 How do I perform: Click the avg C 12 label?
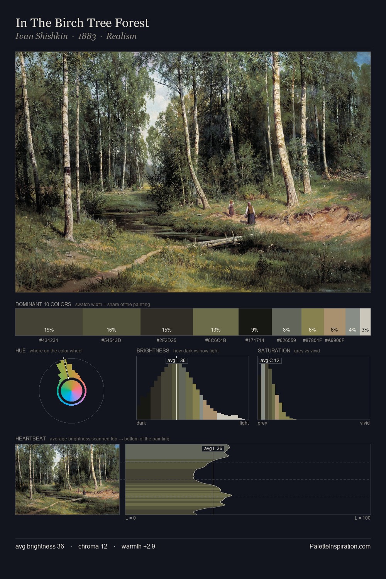tap(270, 361)
